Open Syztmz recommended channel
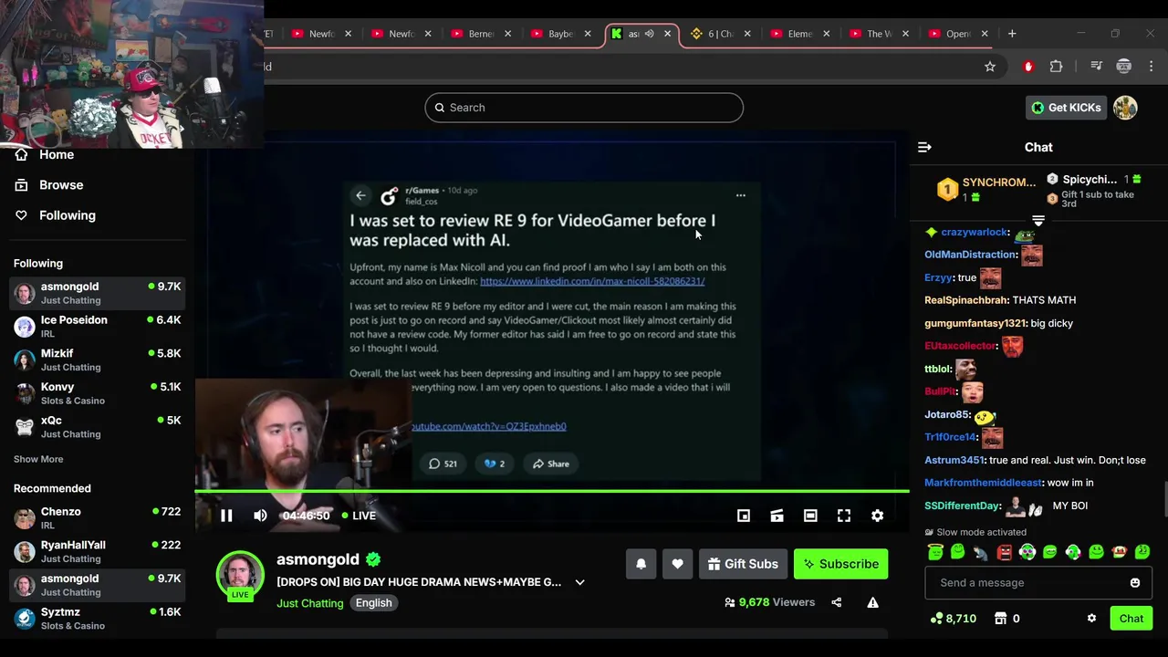Screen dimensions: 1168x657 (x=97, y=619)
